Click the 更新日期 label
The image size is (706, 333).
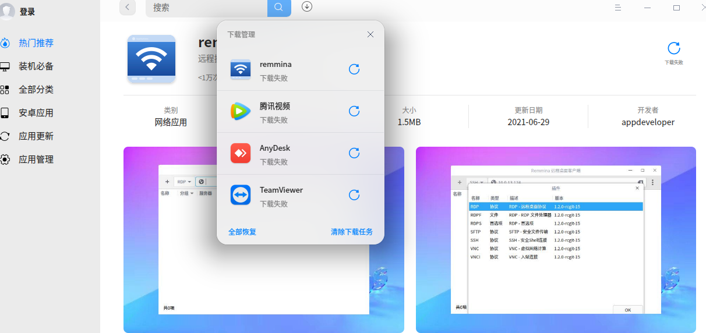528,110
